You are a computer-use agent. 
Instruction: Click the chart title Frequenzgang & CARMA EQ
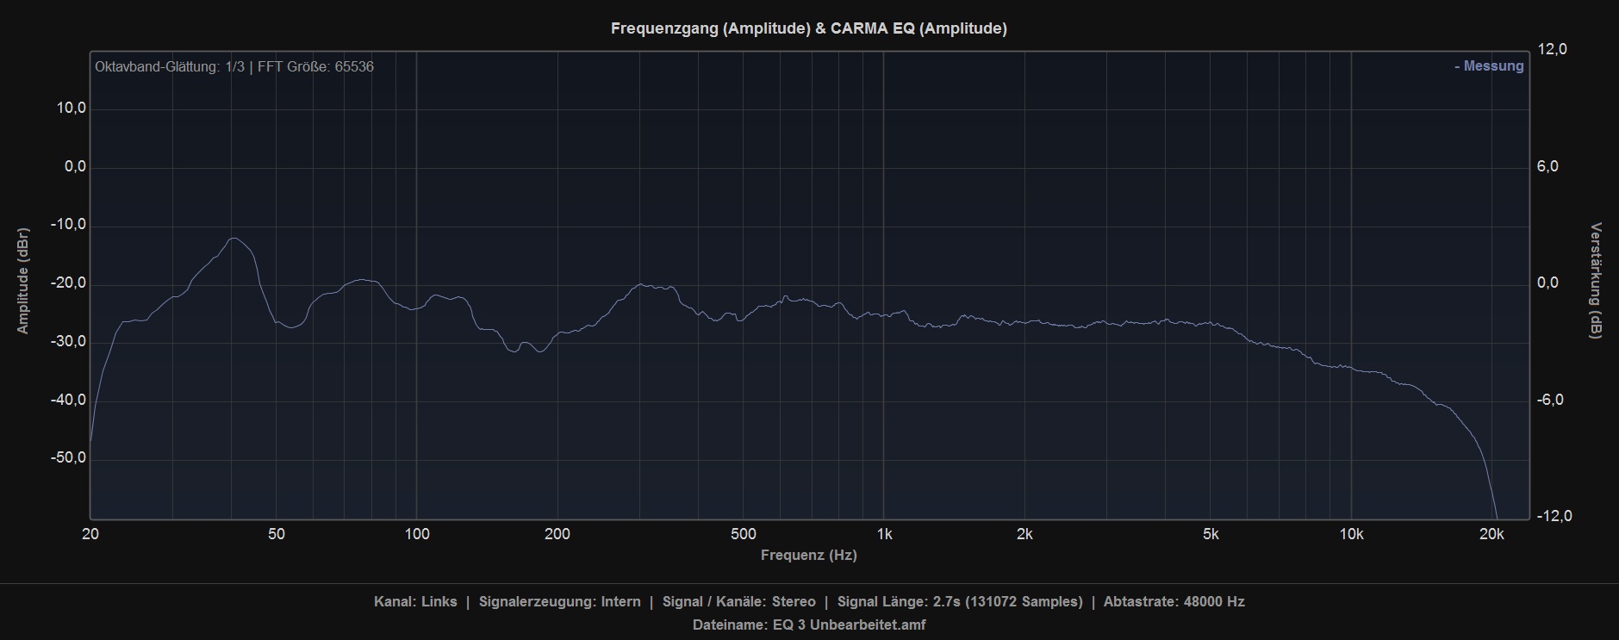(x=808, y=28)
